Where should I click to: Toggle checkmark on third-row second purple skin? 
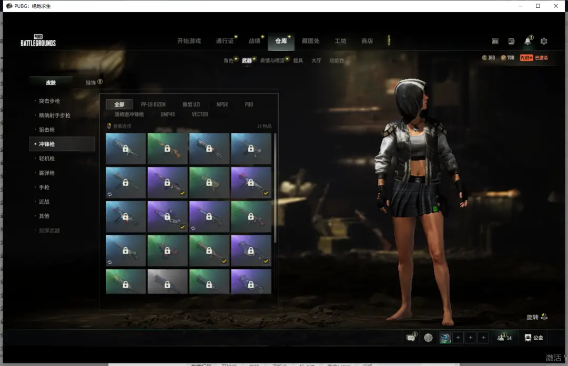[182, 227]
